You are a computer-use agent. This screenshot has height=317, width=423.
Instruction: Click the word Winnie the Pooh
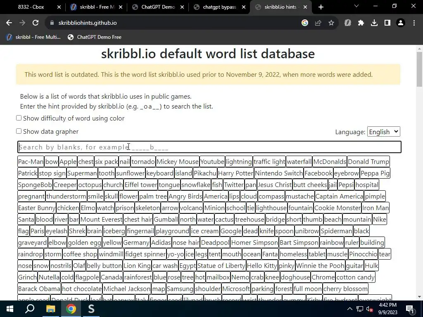click(x=320, y=266)
